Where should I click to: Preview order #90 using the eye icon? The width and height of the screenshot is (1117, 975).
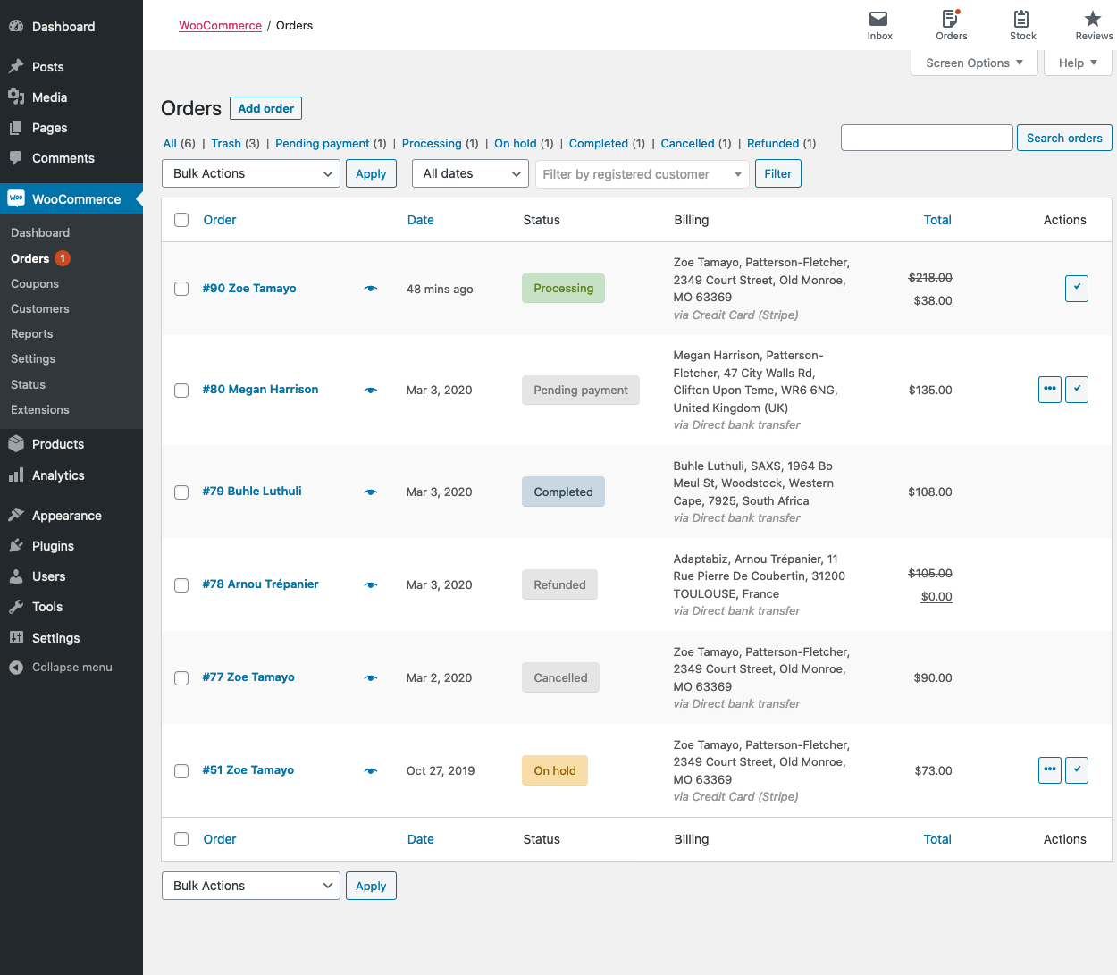point(370,288)
